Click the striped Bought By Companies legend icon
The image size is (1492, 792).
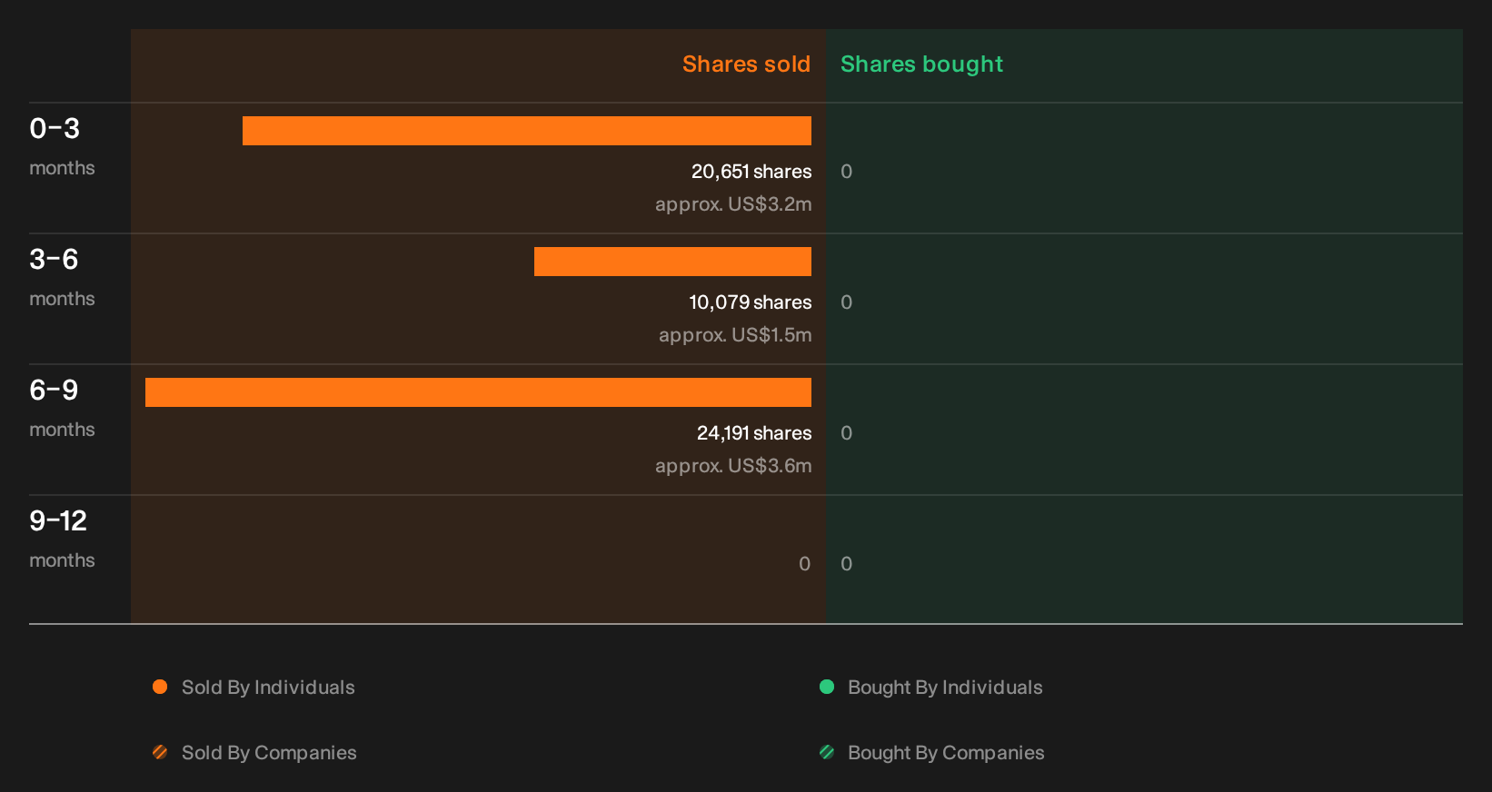point(827,752)
